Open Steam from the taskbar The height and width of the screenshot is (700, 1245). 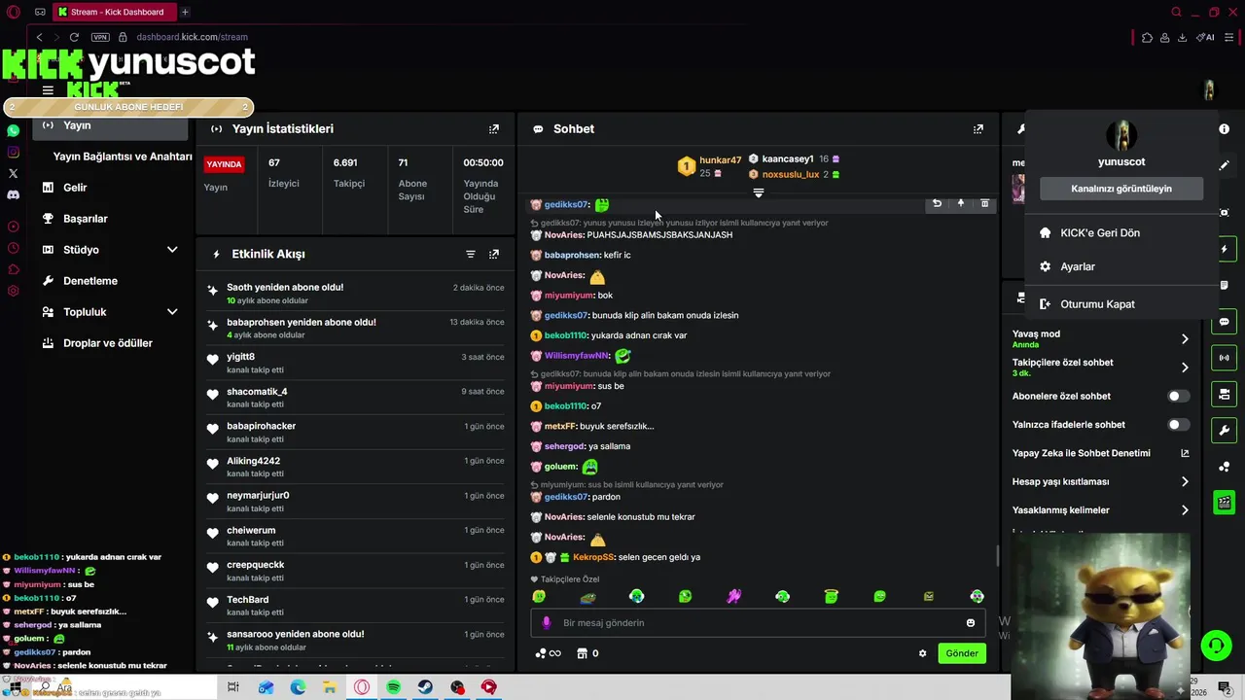426,687
